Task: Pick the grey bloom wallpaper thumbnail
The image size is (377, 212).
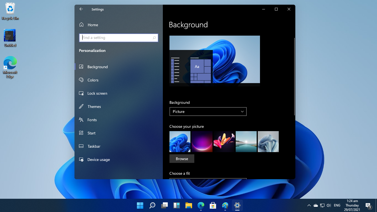Action: click(x=268, y=142)
